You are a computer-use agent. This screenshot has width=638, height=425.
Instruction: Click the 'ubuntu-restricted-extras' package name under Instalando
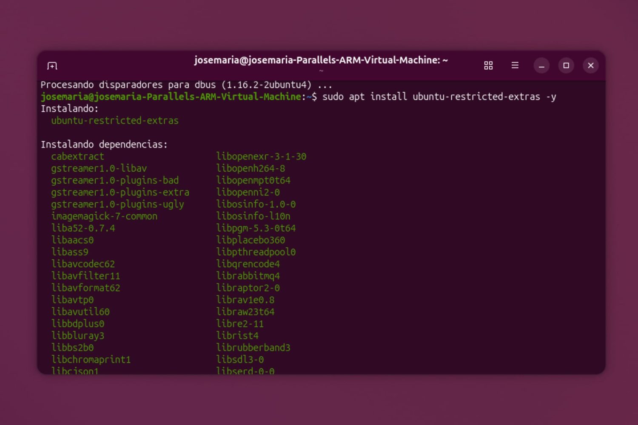[115, 121]
